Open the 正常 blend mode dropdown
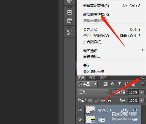The image size is (146, 124). (x=93, y=92)
